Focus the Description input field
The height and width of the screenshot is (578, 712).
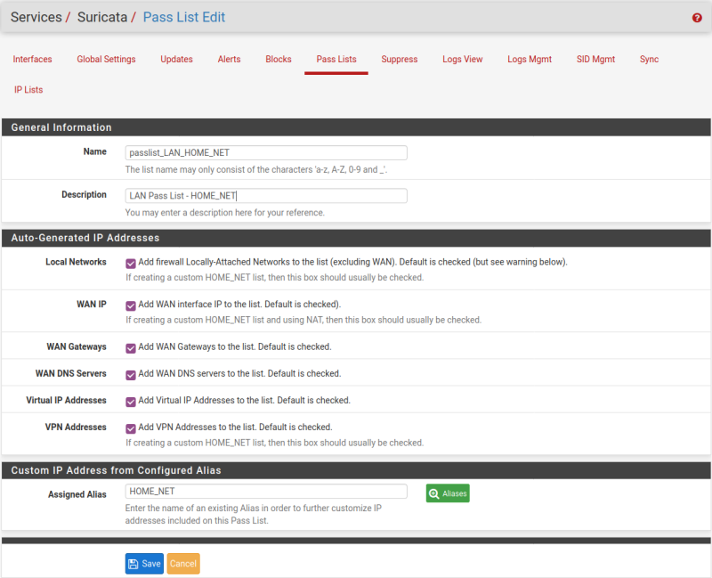coord(266,196)
